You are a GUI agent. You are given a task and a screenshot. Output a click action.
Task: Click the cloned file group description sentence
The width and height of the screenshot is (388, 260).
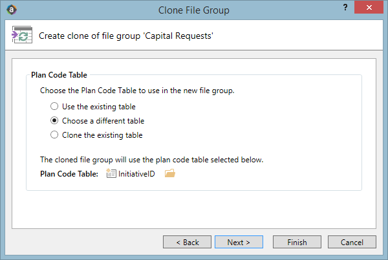[152, 160]
